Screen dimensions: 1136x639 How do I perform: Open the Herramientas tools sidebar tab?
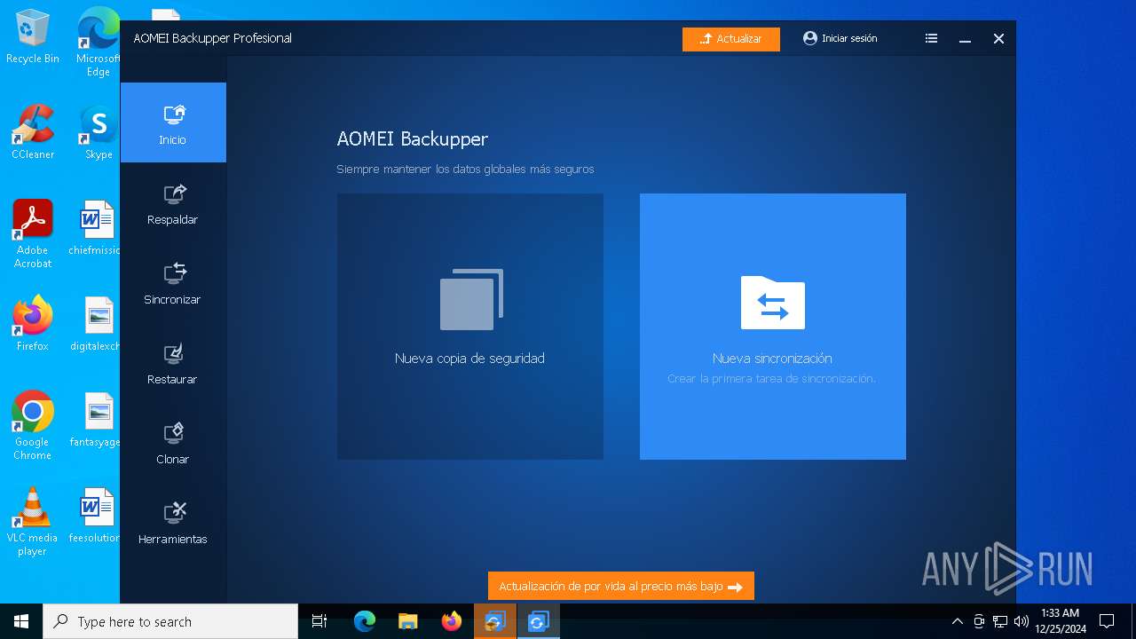(x=173, y=523)
